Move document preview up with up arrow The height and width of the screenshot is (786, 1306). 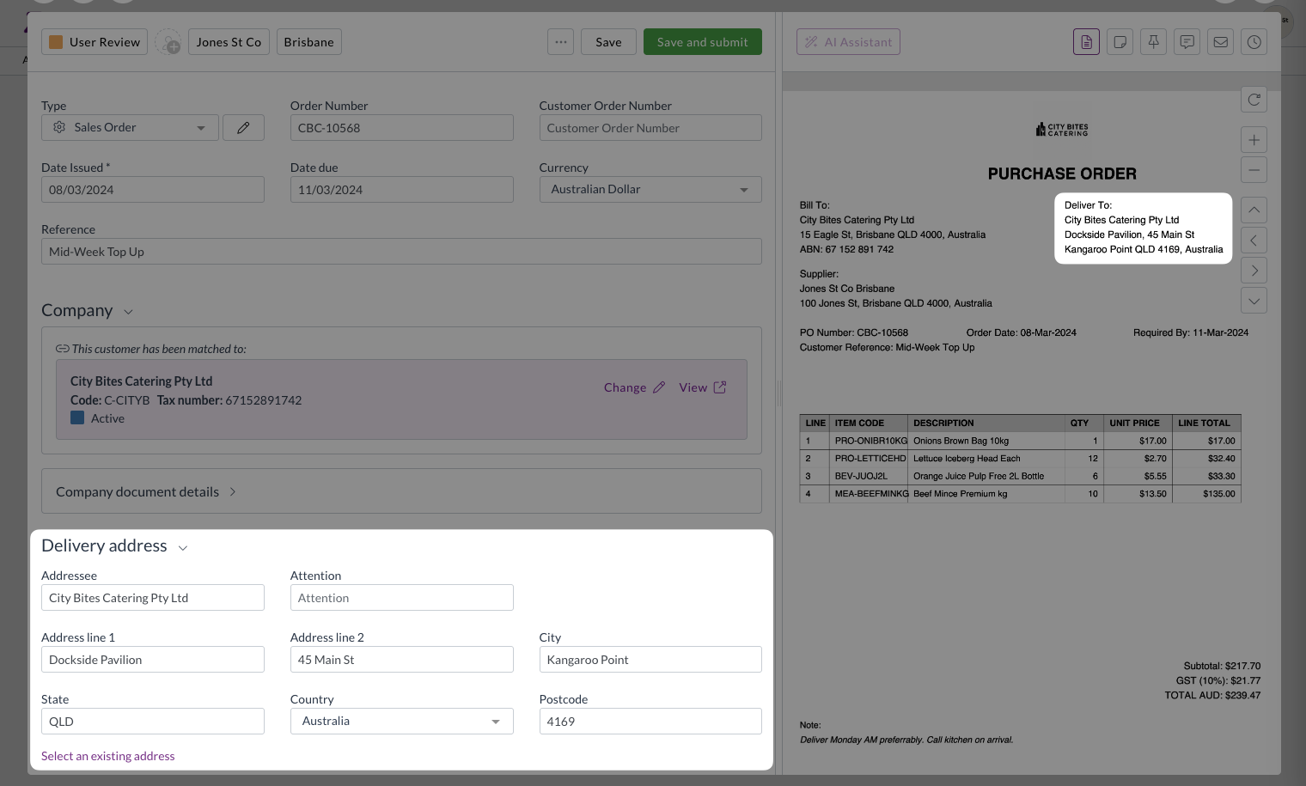coord(1254,210)
